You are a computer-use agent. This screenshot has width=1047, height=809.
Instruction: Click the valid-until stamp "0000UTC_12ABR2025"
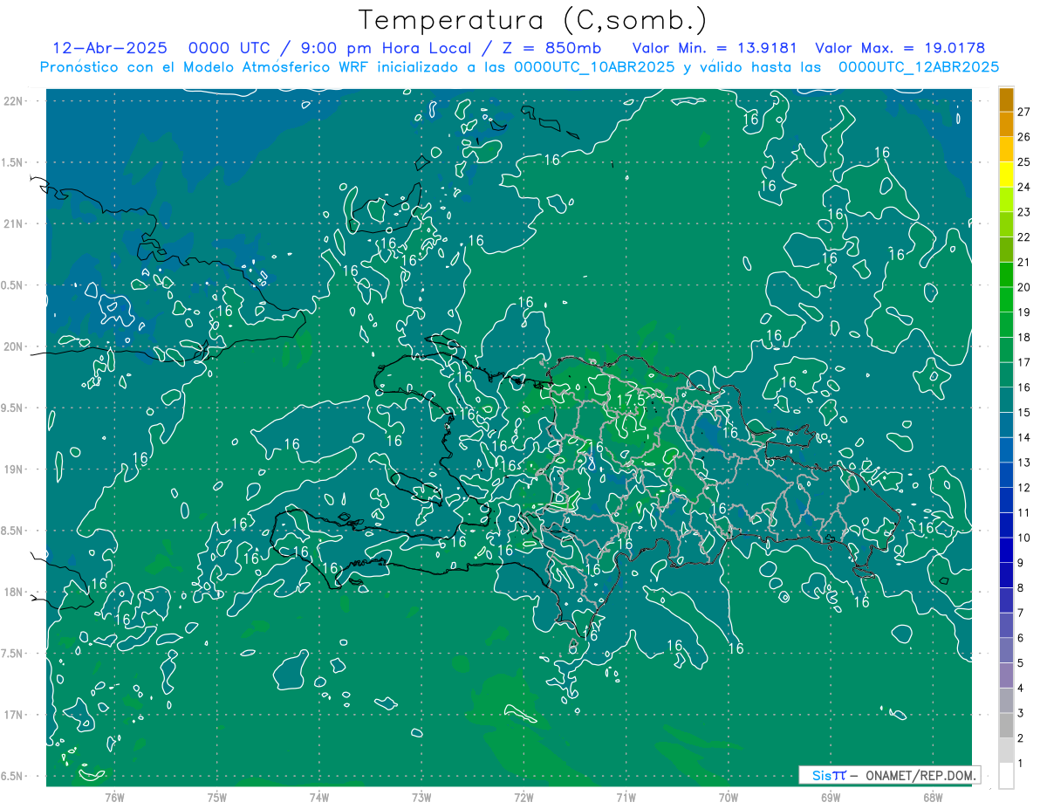[x=918, y=67]
